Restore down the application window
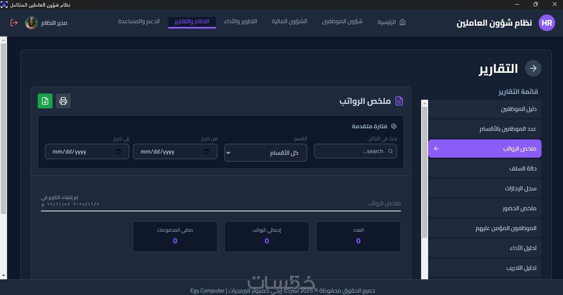Viewport: 563px width, 295px height. [536, 5]
